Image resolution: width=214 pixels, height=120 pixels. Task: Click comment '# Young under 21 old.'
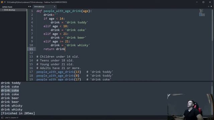[55, 64]
